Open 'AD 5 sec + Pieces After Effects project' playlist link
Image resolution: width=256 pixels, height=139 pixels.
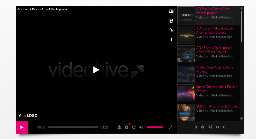click(213, 11)
